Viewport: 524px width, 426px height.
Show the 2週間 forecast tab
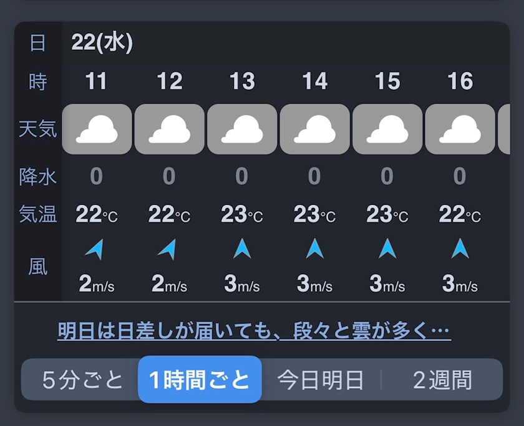coord(442,380)
